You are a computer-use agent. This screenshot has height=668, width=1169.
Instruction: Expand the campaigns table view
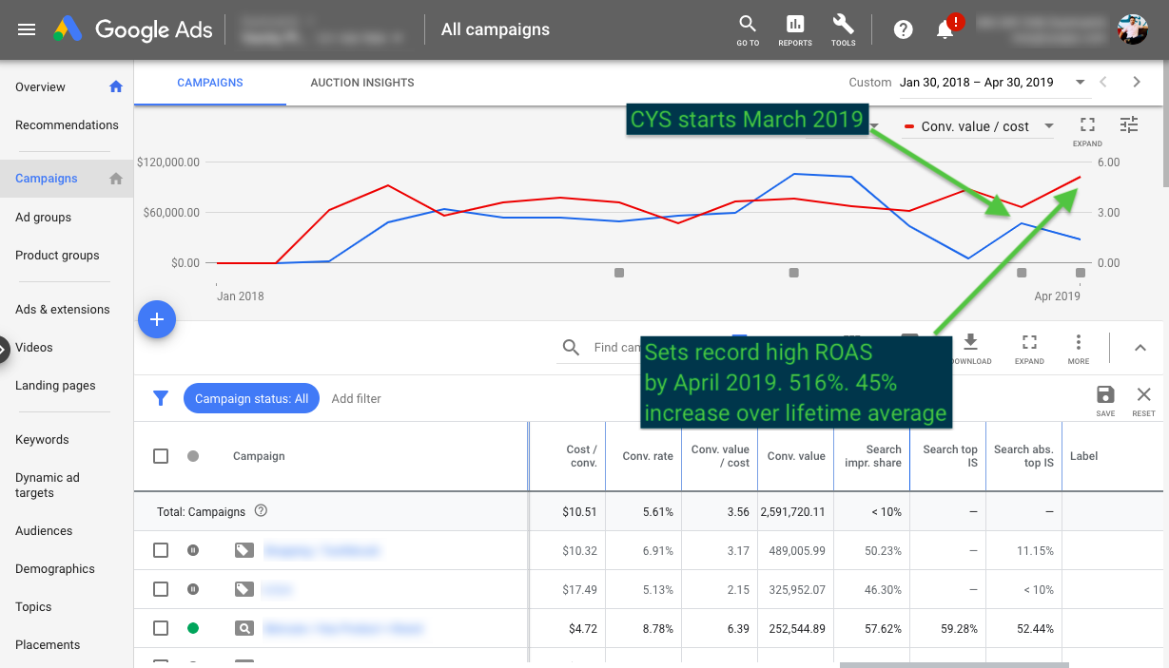[1029, 348]
